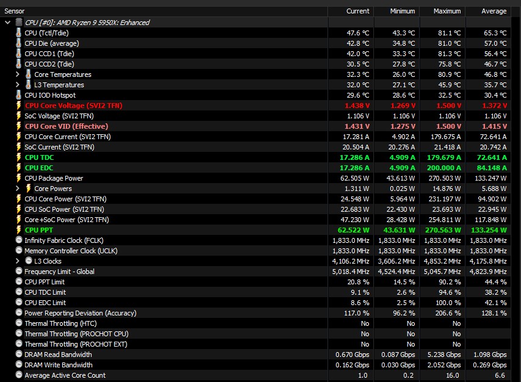This screenshot has height=382, width=521.
Task: Click the 270.503 W maximum package power value
Action: tap(445, 178)
